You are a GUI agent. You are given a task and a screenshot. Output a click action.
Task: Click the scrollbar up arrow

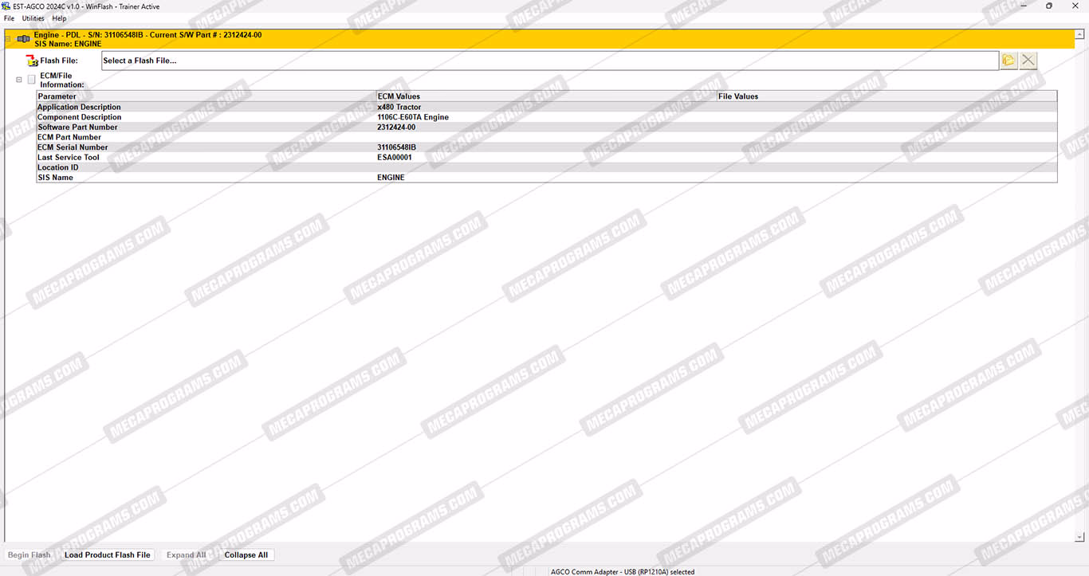(1079, 33)
